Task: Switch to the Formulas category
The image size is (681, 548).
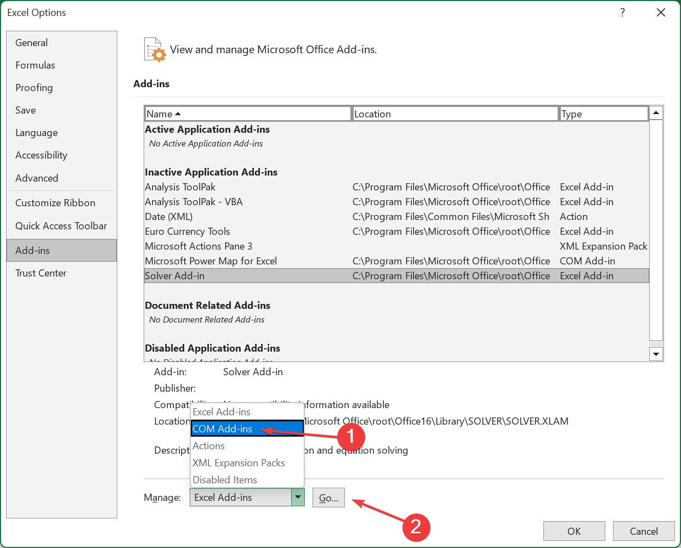Action: 35,65
